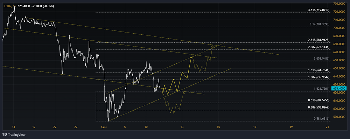Select the 3.14(701.3093) Fibonacci label
Screen dimensions: 350x139
tap(320, 24)
